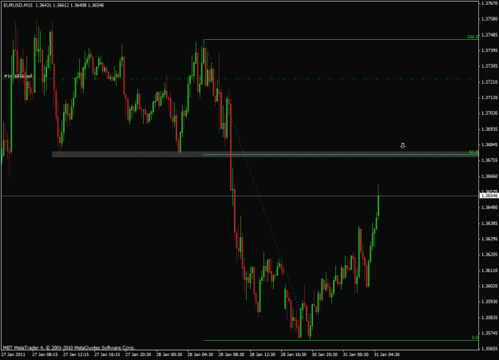Click the 1.35835 price axis label
This screenshot has height=360, width=499.
489,318
